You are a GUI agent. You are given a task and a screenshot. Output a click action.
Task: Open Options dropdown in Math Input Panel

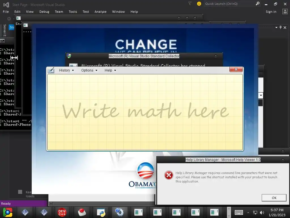click(89, 70)
